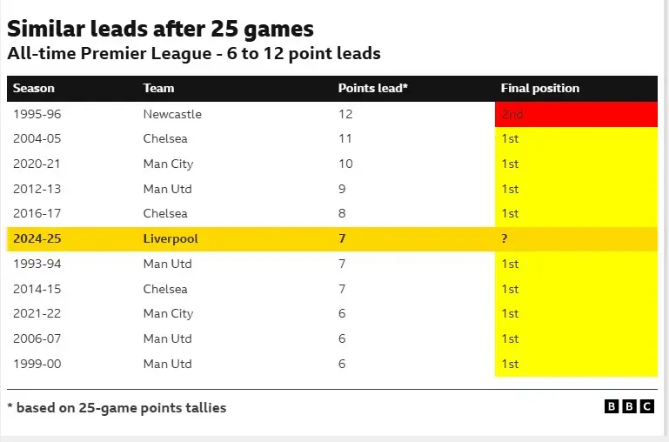Select Man City in 2020-21 row
This screenshot has height=442, width=669.
tap(168, 164)
